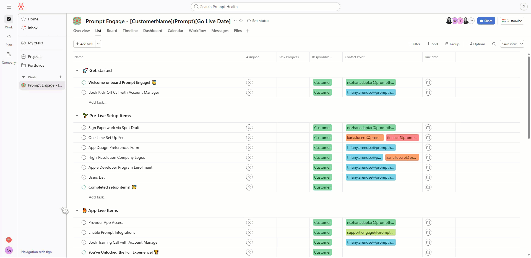531x258 pixels.
Task: Switch to the Workflow tab
Action: pyautogui.click(x=197, y=31)
